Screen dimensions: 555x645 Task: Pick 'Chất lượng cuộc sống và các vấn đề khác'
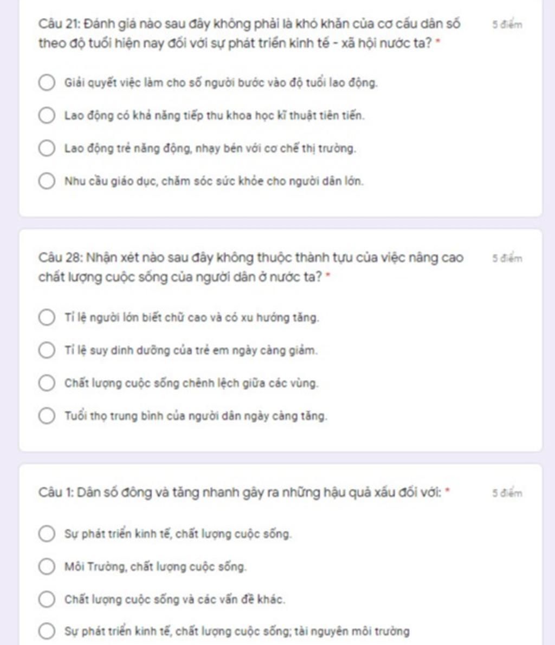(47, 600)
